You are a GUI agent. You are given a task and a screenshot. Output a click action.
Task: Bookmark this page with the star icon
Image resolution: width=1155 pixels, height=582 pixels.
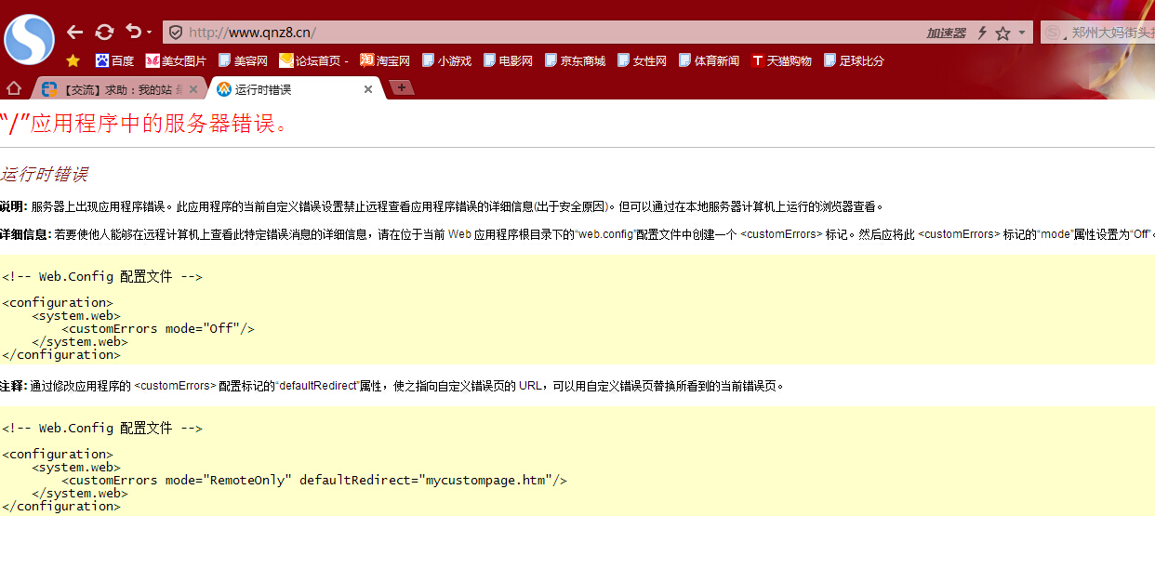pyautogui.click(x=1002, y=33)
